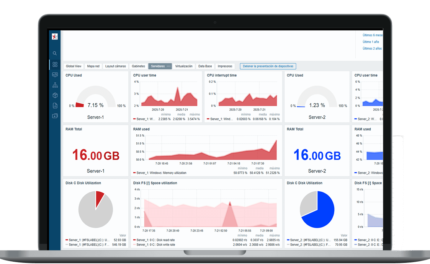Switch to the Virtualización tab
The image size is (430, 264).
coord(184,66)
